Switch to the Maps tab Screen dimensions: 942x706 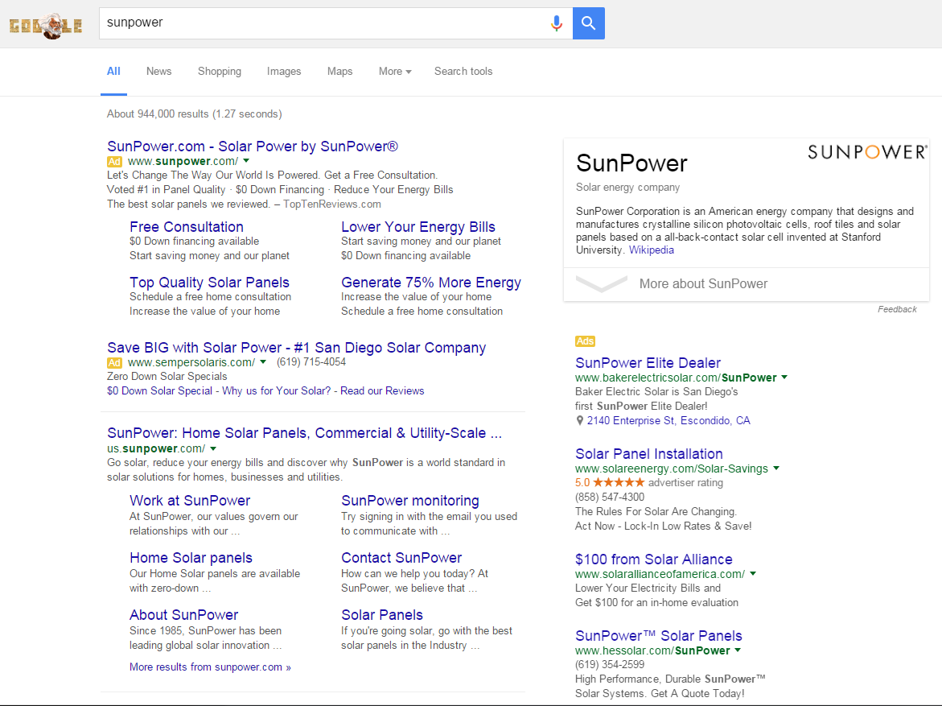(340, 72)
